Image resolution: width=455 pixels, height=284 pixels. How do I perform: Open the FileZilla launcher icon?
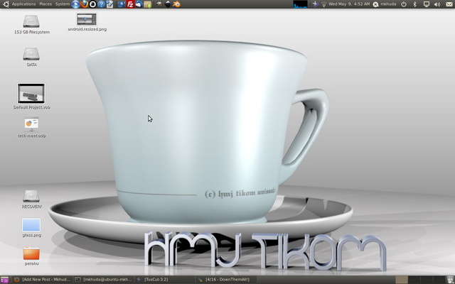(130, 4)
